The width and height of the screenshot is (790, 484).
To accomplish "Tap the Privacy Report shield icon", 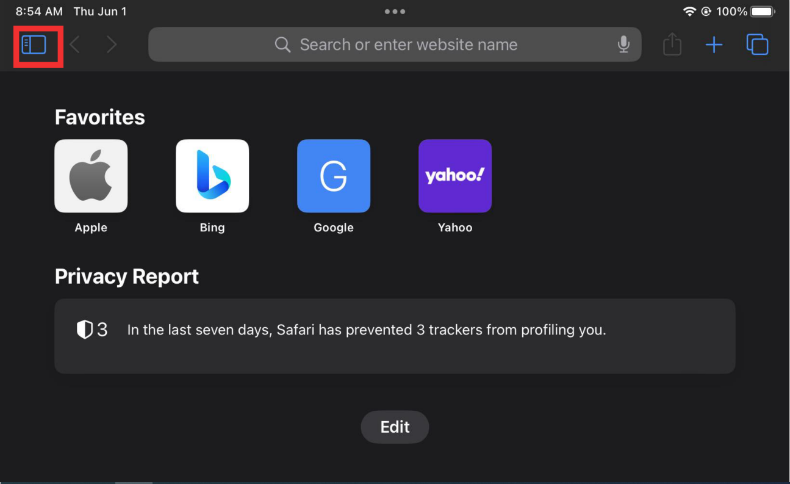I will (84, 330).
